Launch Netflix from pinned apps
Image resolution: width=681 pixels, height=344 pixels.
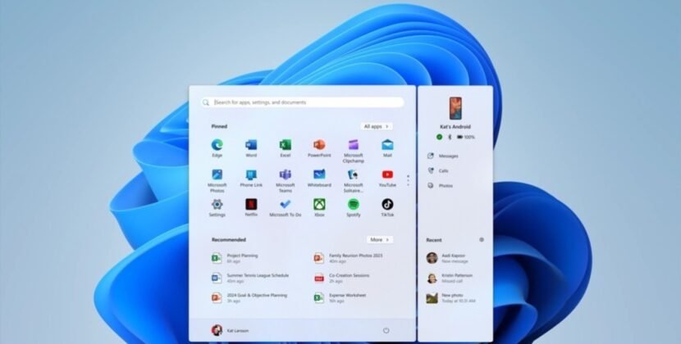[x=251, y=207]
